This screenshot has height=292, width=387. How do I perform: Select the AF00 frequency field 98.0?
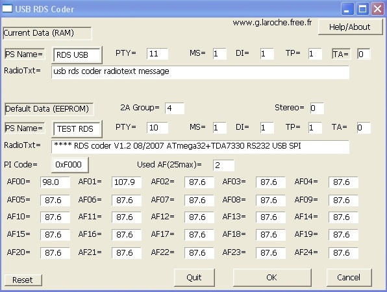click(x=55, y=182)
